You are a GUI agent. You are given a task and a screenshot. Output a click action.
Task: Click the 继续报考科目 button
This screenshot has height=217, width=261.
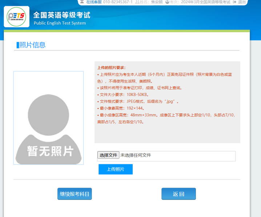[75, 194]
